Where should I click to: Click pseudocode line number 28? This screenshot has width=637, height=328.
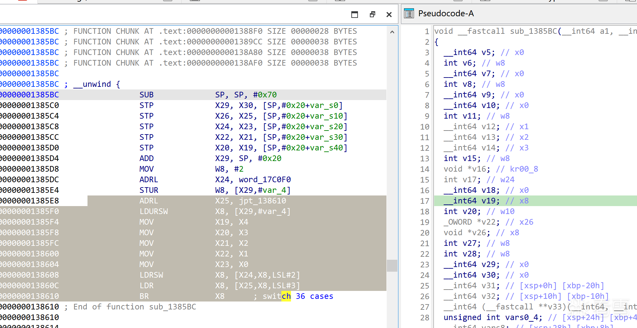[425, 317]
